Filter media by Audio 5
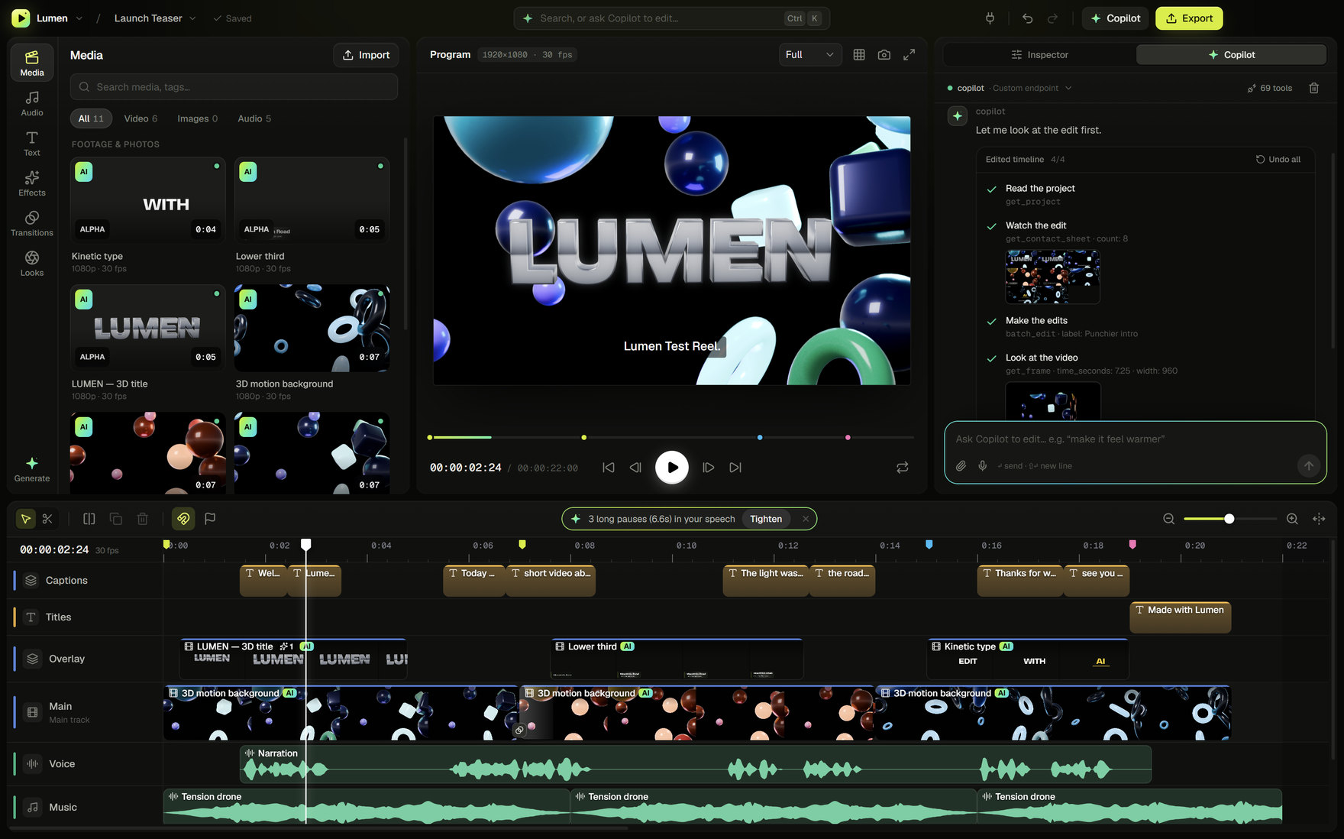1344x839 pixels. 254,118
